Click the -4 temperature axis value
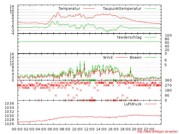 (13, 33)
